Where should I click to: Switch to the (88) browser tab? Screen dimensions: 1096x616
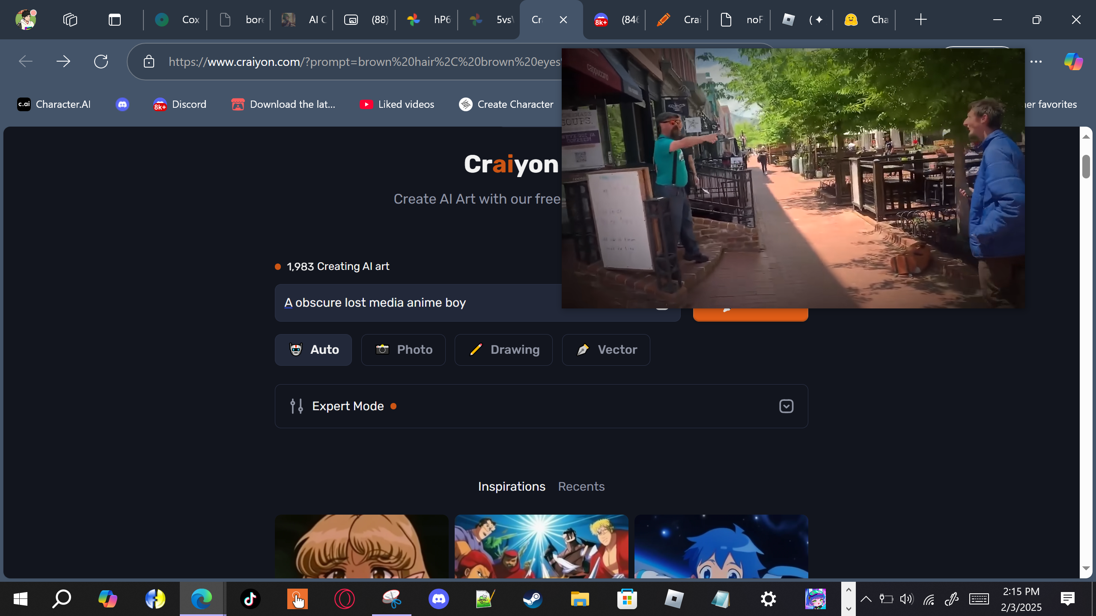click(365, 20)
